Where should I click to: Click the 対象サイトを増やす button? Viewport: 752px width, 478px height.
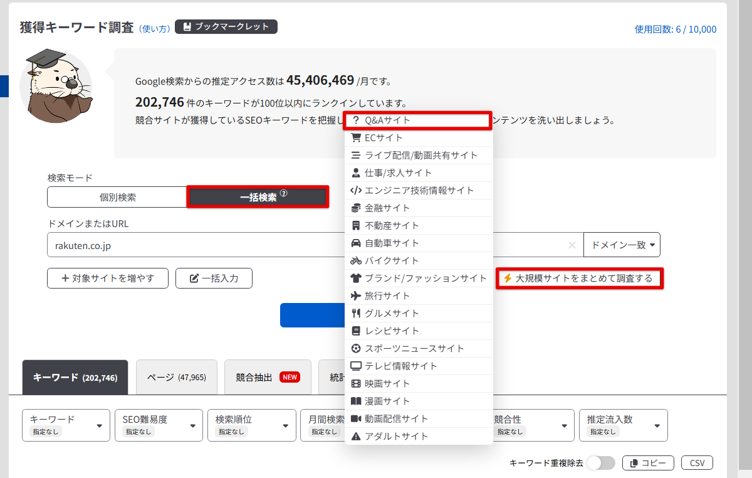point(107,279)
